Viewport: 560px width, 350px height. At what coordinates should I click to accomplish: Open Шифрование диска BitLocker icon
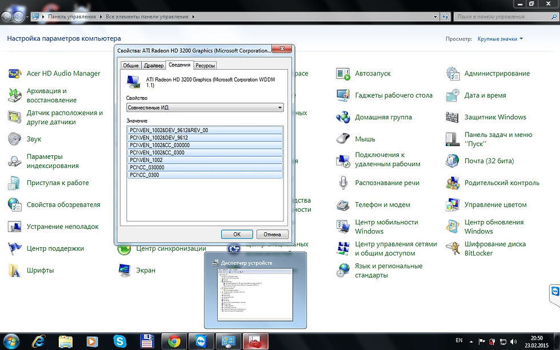tap(453, 248)
